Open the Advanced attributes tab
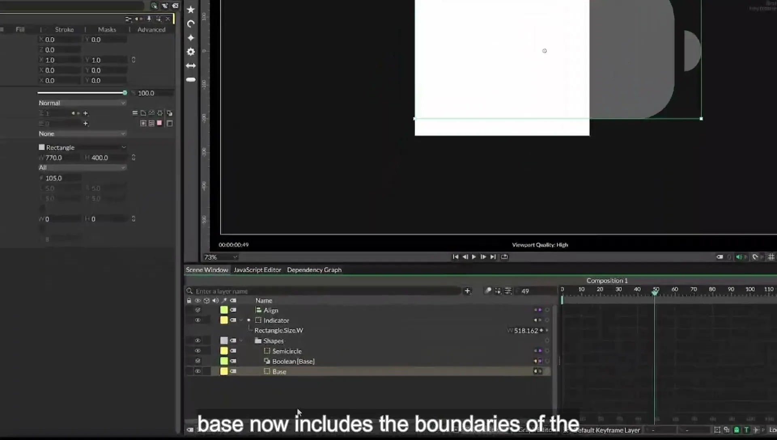This screenshot has width=777, height=440. click(151, 30)
